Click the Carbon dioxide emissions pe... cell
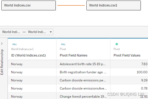 coord(83,80)
